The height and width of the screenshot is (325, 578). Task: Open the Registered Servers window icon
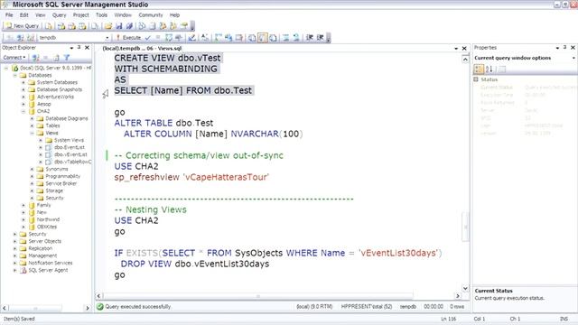pyautogui.click(x=142, y=26)
